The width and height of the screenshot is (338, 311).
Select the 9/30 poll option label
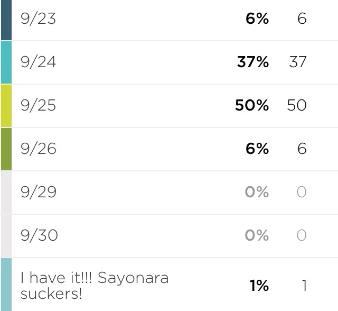[39, 235]
